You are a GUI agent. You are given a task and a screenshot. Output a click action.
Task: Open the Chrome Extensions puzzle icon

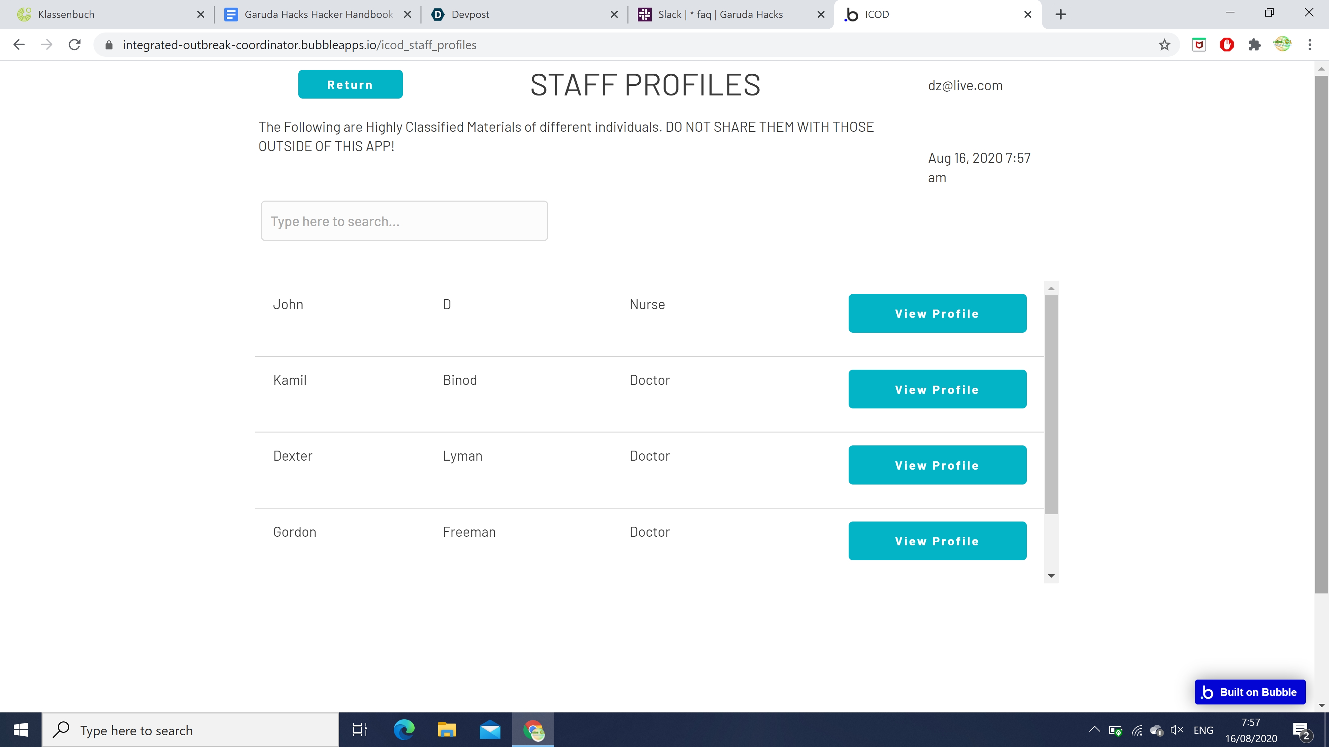click(x=1254, y=45)
